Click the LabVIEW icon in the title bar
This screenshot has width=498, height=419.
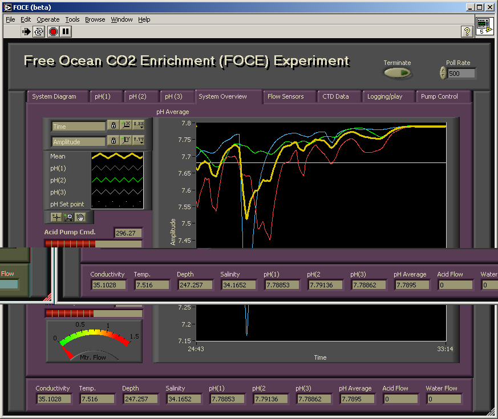point(8,7)
